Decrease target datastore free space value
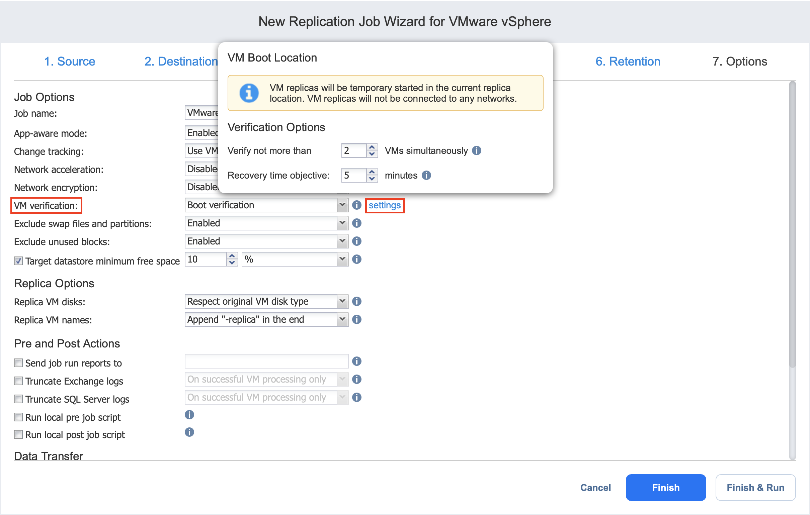810x515 pixels. (x=232, y=263)
